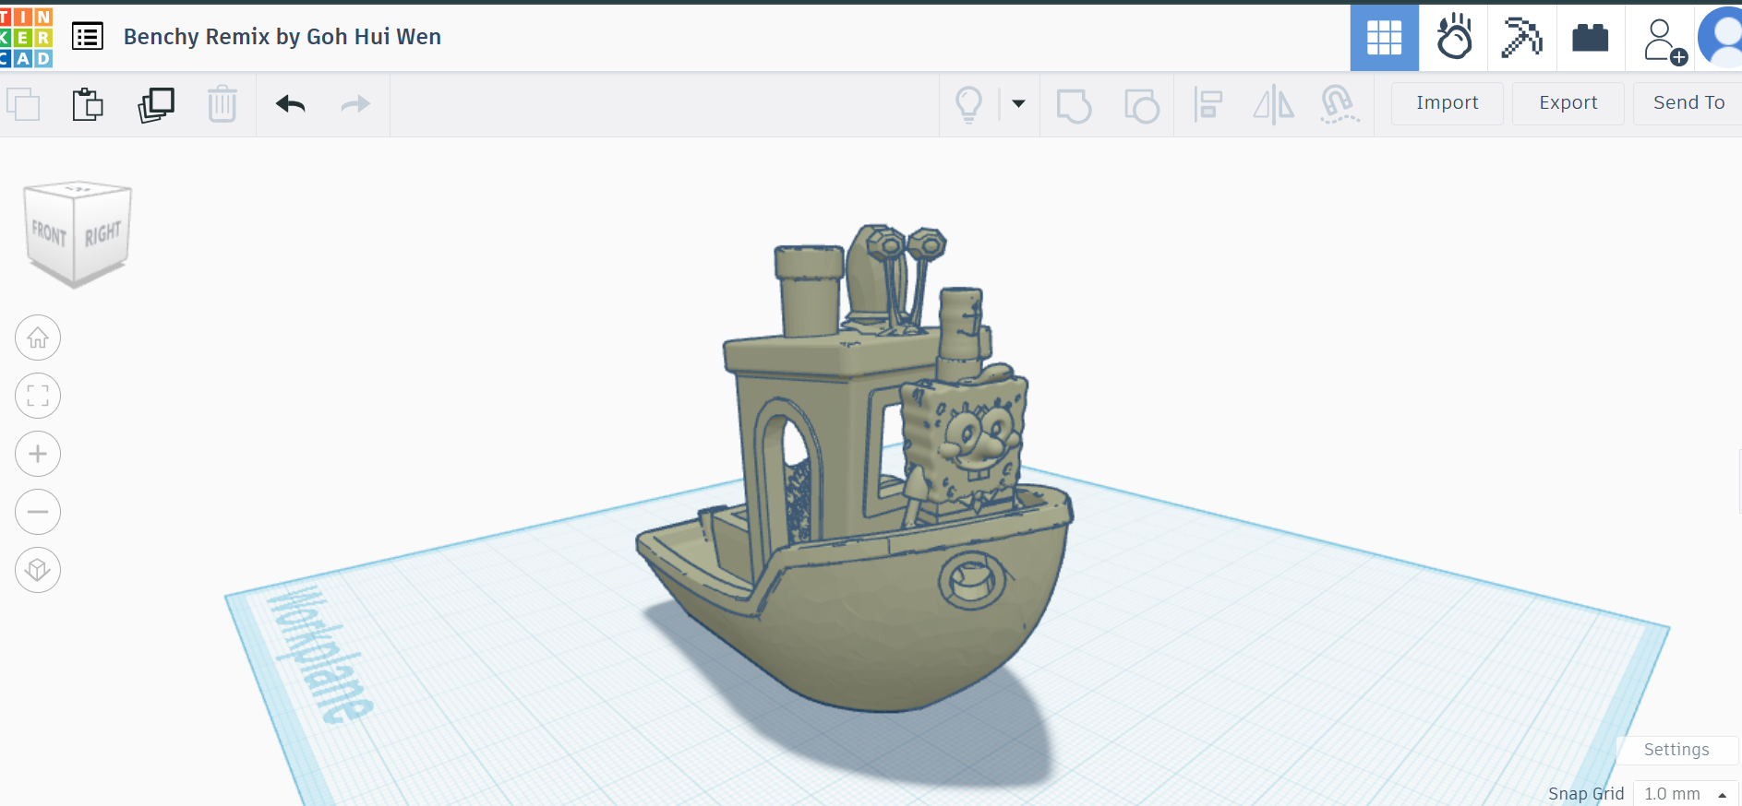Click the Delete trash can icon
The image size is (1742, 806).
pos(222,104)
